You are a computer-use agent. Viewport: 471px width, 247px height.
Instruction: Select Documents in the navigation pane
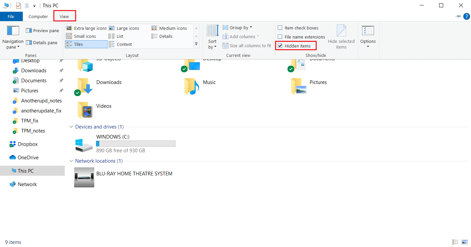pyautogui.click(x=34, y=81)
